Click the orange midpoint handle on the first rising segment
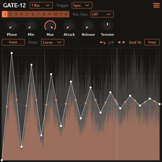Screen dimensions: 162x162 7,107
